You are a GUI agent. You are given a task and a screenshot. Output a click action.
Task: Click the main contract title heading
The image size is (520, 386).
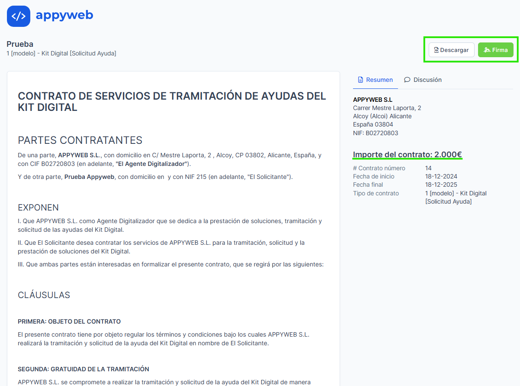tap(172, 102)
